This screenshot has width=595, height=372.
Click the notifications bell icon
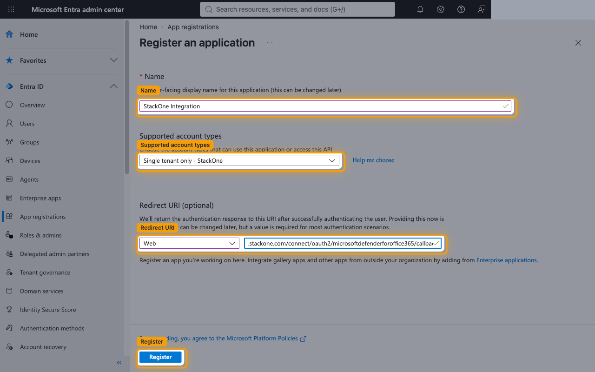pos(420,9)
